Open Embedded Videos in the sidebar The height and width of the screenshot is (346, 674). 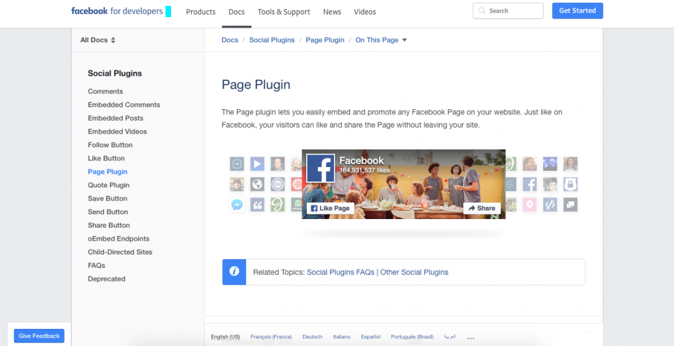(x=117, y=131)
